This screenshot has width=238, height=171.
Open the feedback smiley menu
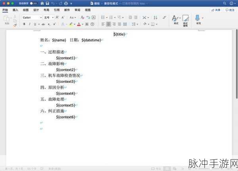pos(232,3)
